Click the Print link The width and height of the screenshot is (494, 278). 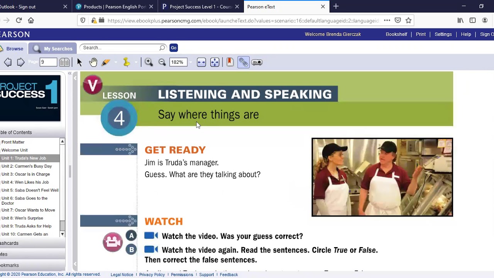(x=421, y=34)
